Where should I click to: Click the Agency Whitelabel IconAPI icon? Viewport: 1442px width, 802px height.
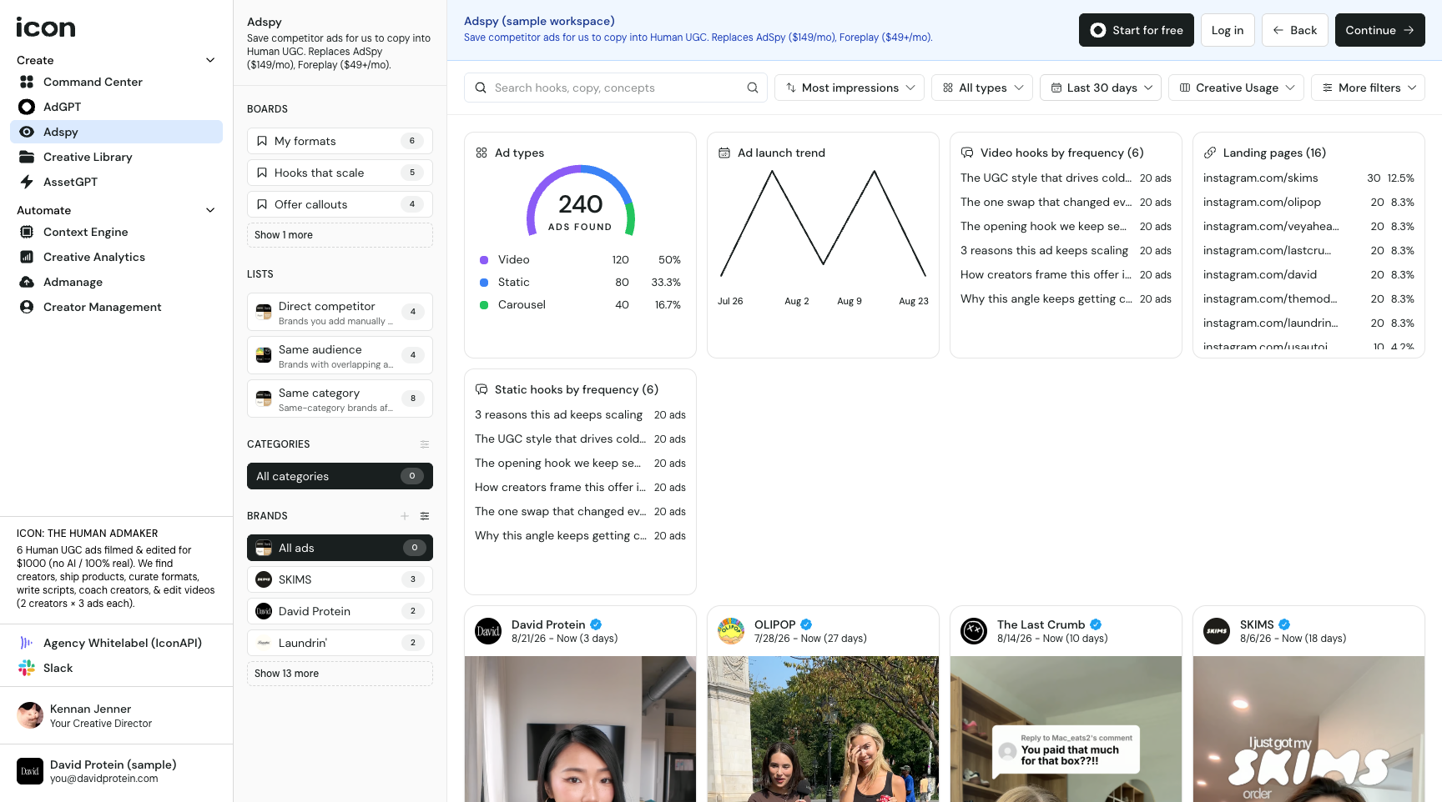click(27, 643)
